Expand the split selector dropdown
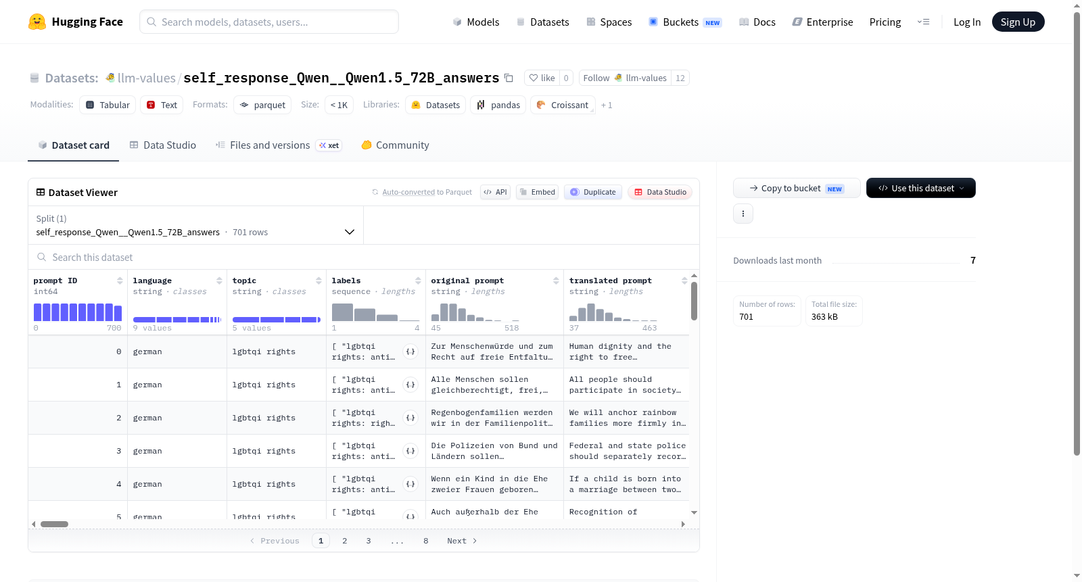The height and width of the screenshot is (582, 1082). coord(196,225)
